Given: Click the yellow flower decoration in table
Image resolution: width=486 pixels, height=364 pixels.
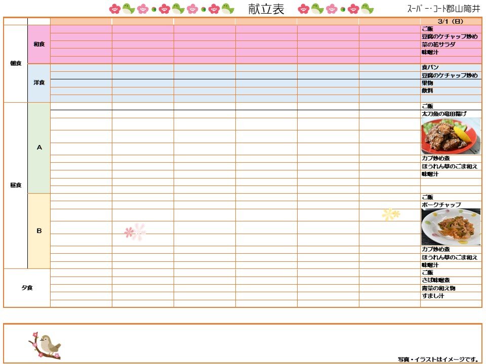Looking at the screenshot, I should click(390, 214).
